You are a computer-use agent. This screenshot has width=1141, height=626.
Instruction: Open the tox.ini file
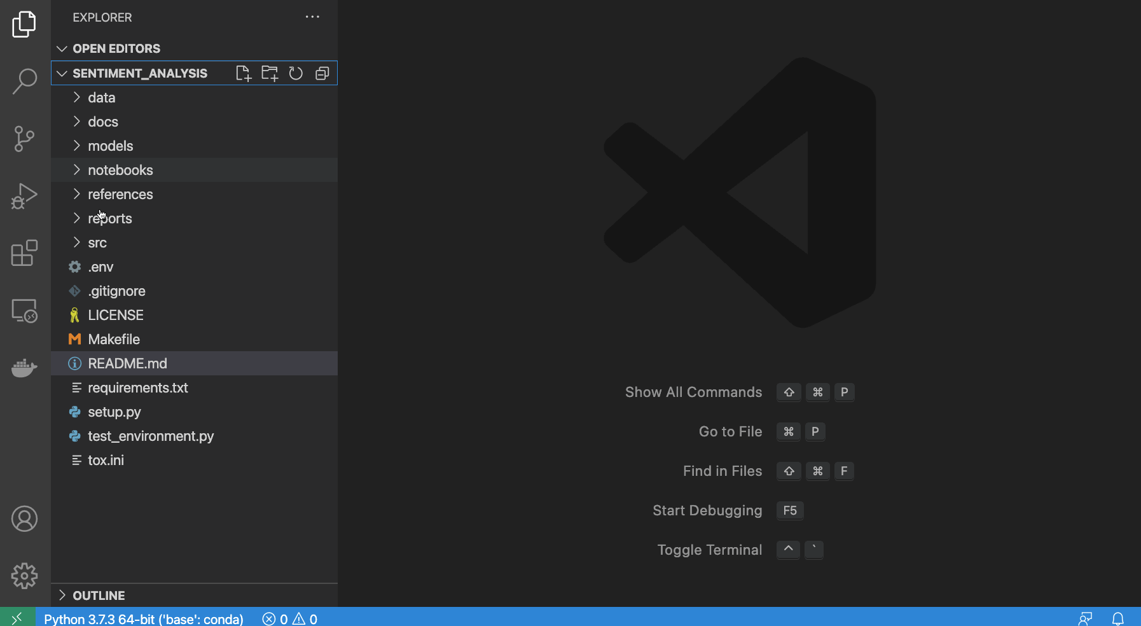[194, 460]
